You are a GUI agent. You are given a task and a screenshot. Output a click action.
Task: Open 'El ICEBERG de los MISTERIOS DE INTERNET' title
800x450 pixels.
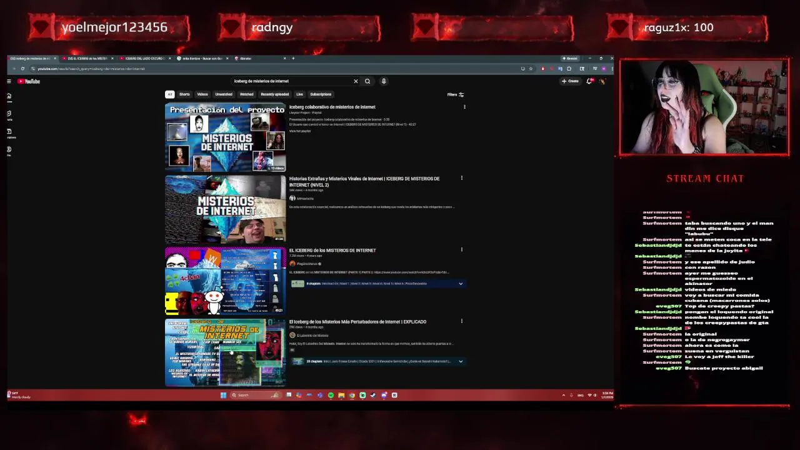332,251
